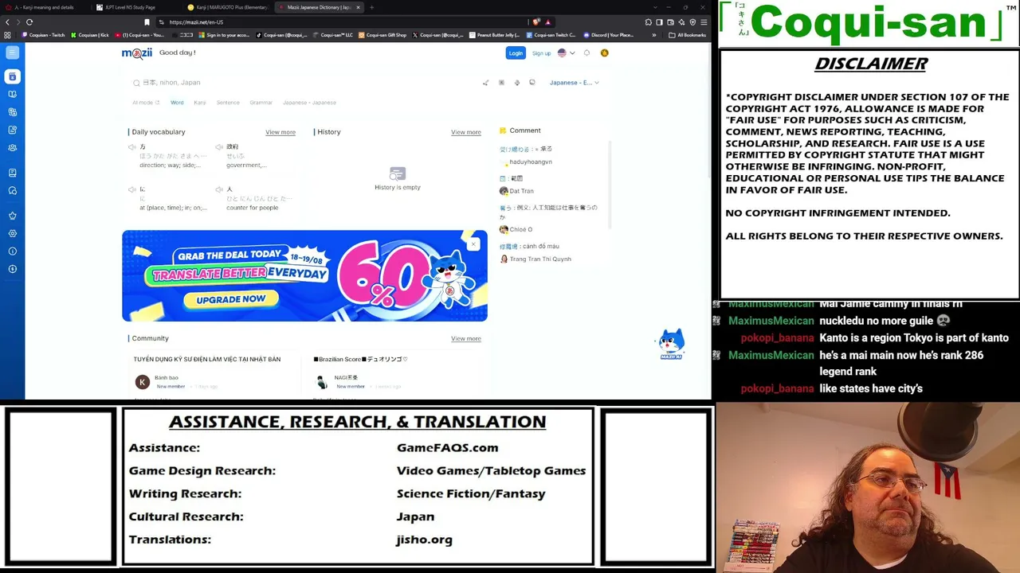The image size is (1020, 573).
Task: Toggle the Mazii sidebar menu icon
Action: (12, 53)
